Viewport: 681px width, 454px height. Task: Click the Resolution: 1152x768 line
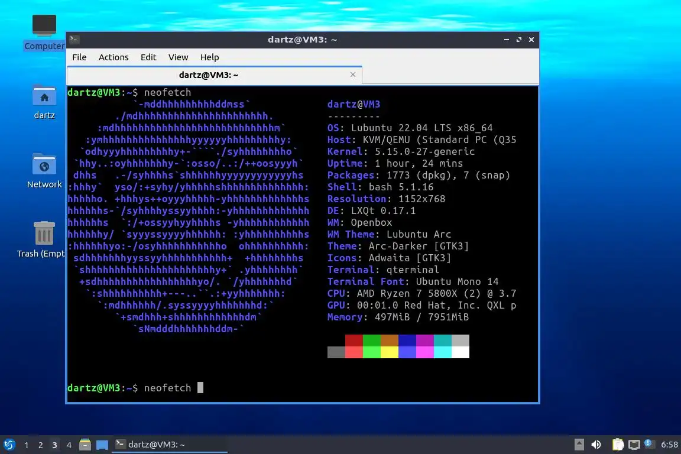(x=386, y=199)
